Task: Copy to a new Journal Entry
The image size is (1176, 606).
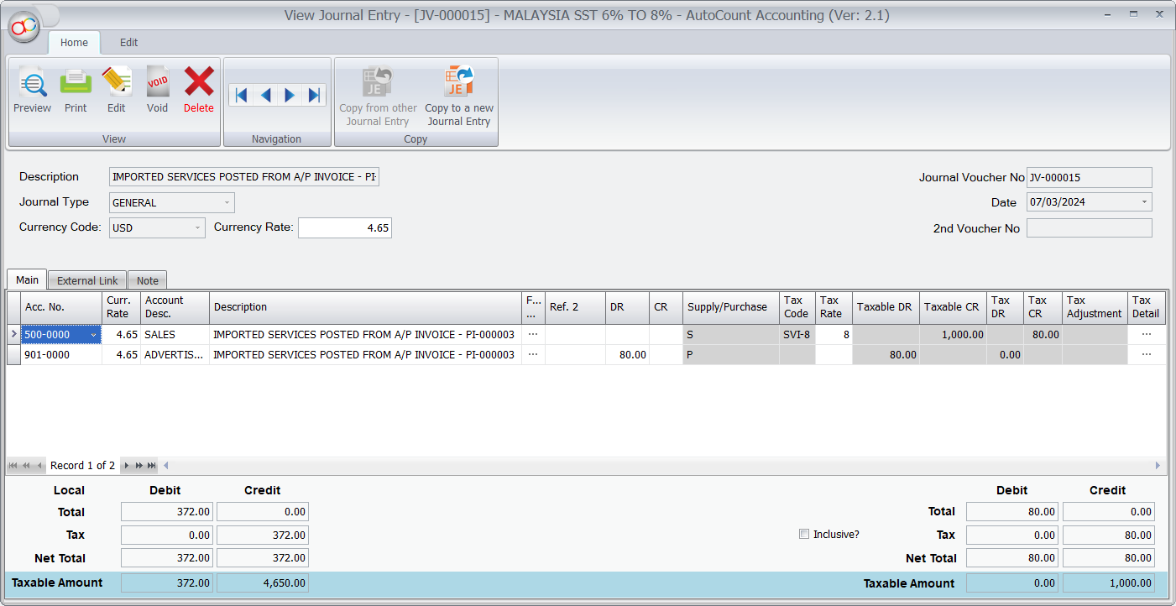Action: click(459, 97)
